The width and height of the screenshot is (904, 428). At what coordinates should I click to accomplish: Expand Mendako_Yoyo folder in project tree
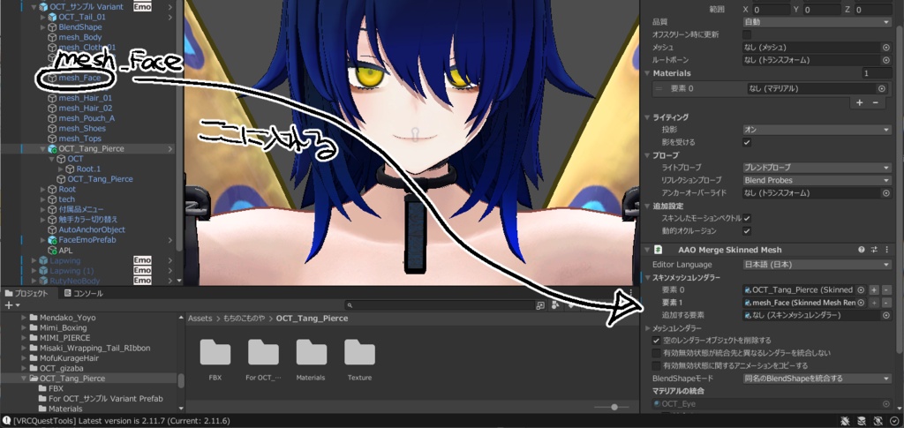click(24, 318)
